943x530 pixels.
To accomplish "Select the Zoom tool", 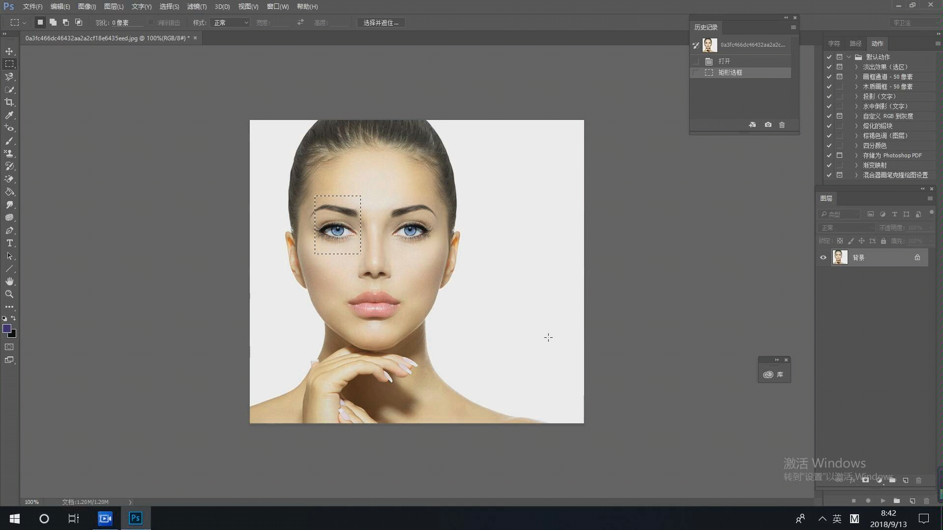I will click(x=9, y=294).
